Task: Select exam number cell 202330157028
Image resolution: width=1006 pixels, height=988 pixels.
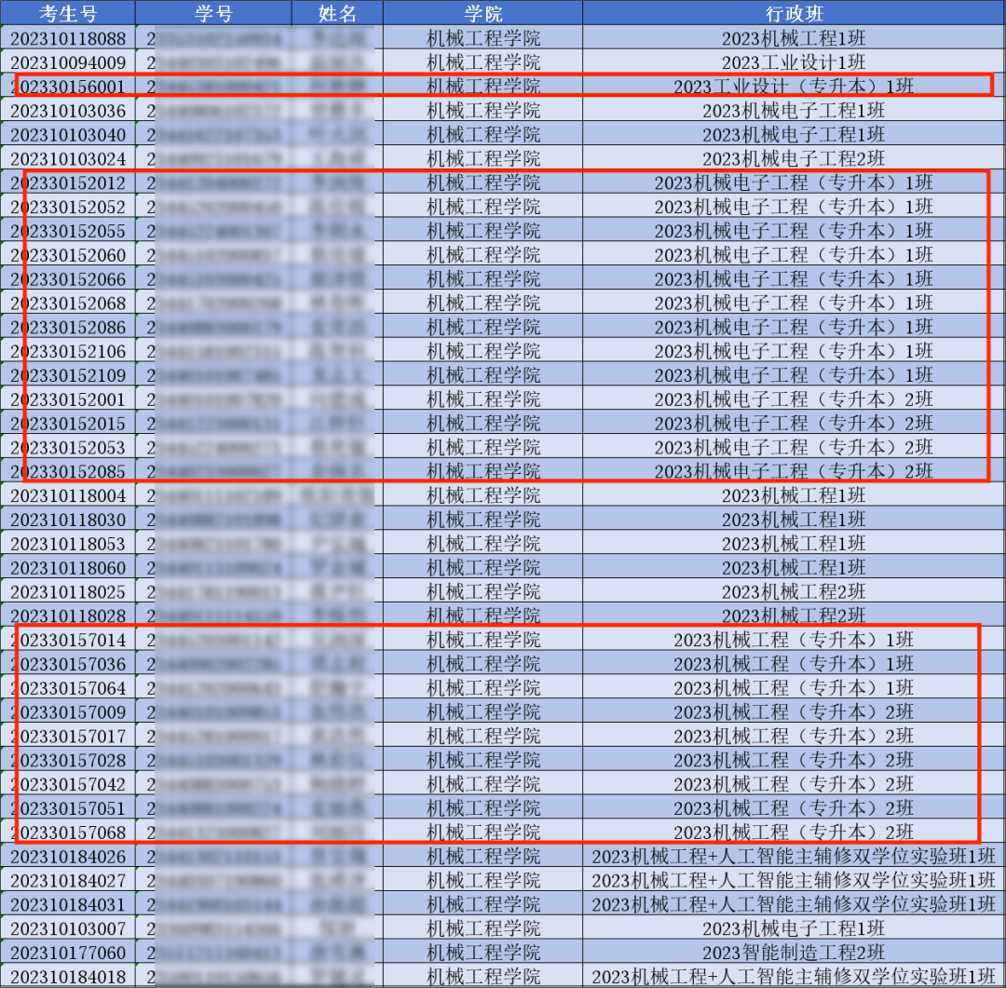Action: coord(68,760)
